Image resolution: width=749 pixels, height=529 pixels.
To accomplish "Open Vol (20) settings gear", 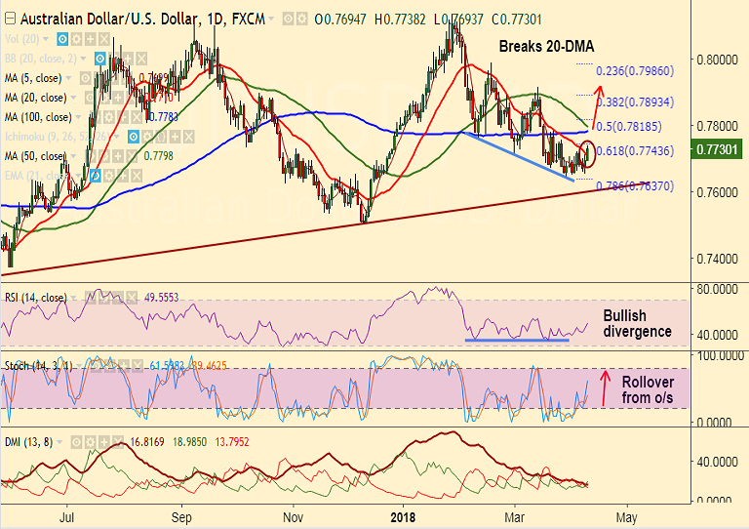I will click(x=76, y=39).
